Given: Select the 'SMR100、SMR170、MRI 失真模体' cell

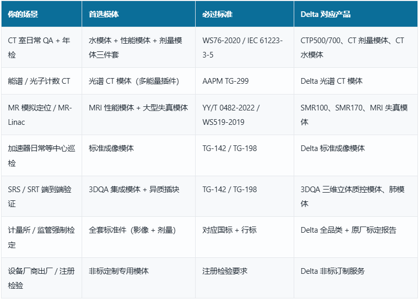Looking at the screenshot, I should tap(356, 115).
